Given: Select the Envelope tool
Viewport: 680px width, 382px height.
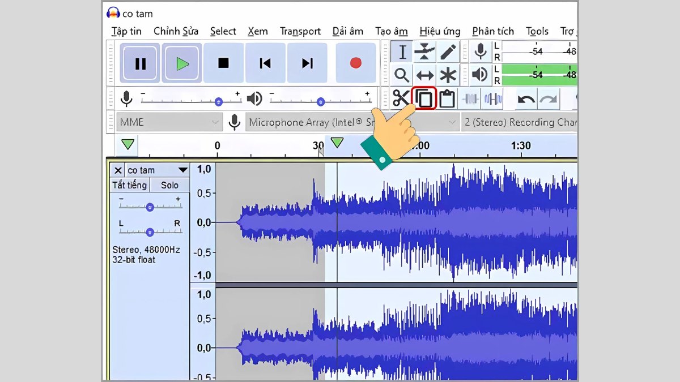Looking at the screenshot, I should [x=424, y=52].
